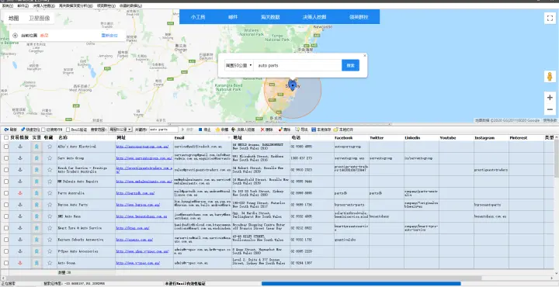Click the red X delete icon in toolbar
Screen dimensions: 559x287
[262, 130]
